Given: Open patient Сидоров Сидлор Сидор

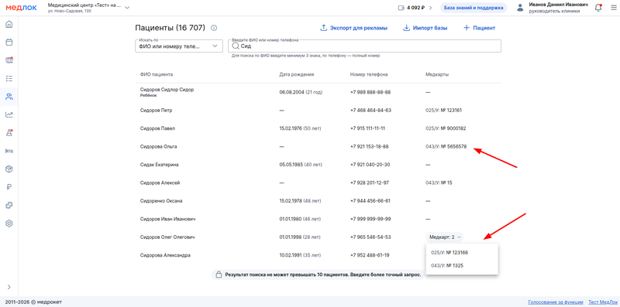Looking at the screenshot, I should point(167,90).
